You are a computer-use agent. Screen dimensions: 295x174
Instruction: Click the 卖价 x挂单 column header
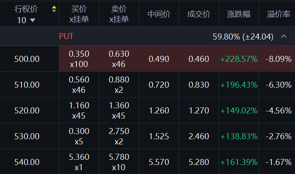click(119, 14)
